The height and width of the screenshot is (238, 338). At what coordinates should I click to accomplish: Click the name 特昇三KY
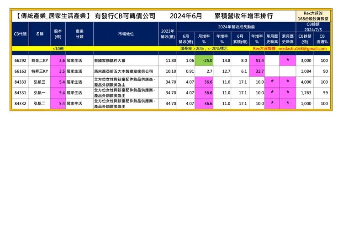click(40, 71)
